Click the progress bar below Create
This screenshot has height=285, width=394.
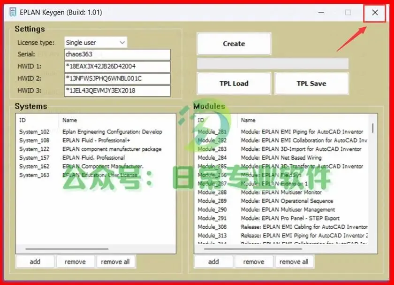pos(273,64)
